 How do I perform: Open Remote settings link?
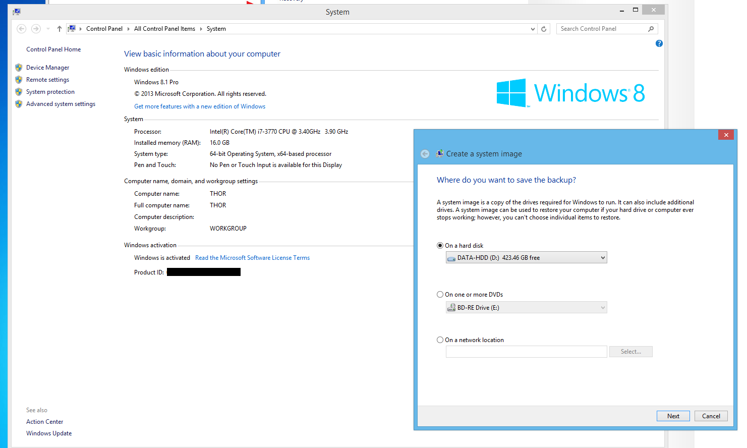pyautogui.click(x=47, y=80)
